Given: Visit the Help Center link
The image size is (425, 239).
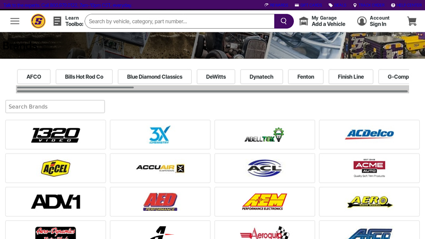Looking at the screenshot, I should pyautogui.click(x=406, y=5).
